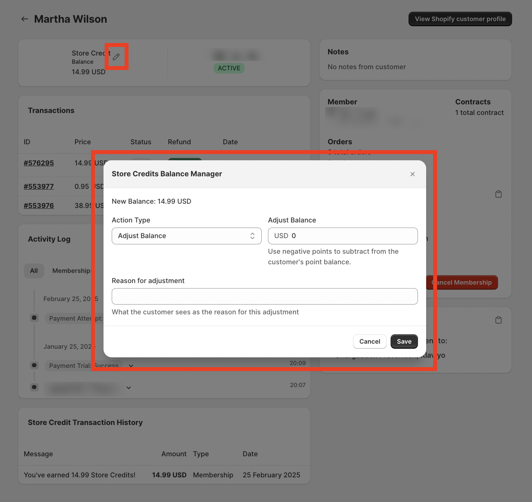Click the clipboard copy icon in the Member card

(498, 194)
